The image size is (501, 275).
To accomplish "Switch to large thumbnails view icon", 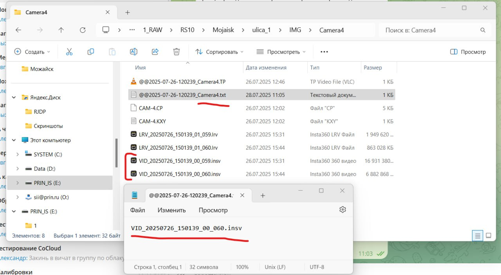I will pyautogui.click(x=488, y=236).
